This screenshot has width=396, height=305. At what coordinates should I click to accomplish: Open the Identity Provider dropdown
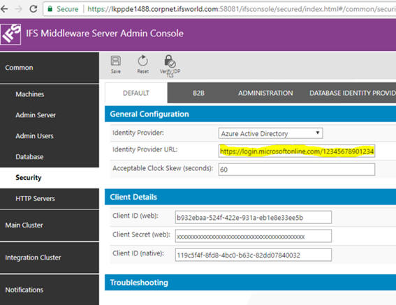(x=270, y=133)
